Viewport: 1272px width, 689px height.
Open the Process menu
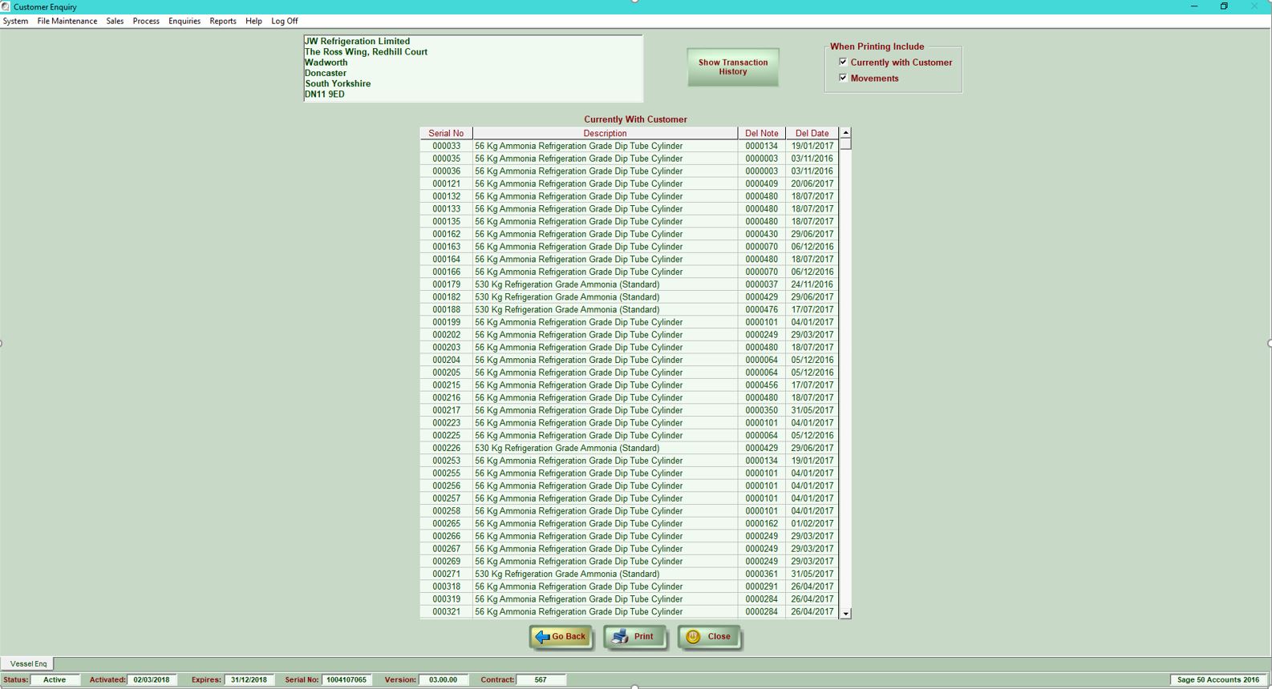pos(146,21)
